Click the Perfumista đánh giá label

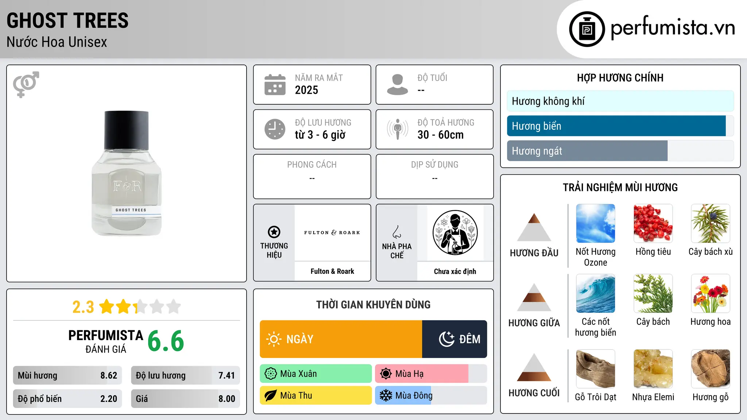[106, 341]
